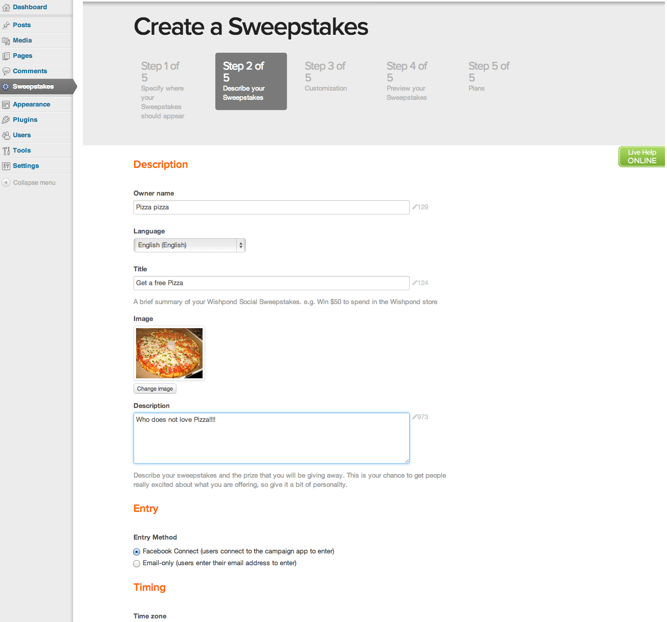
Task: Click into the Title input field
Action: [x=272, y=283]
